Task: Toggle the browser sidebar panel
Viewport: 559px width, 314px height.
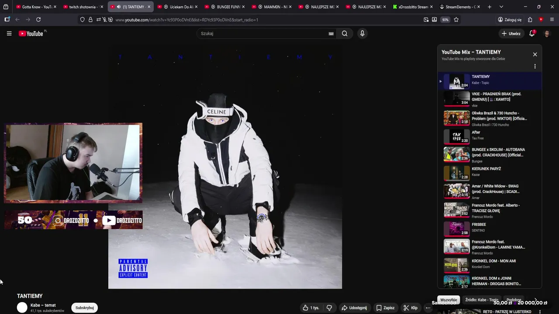Action: point(7,20)
